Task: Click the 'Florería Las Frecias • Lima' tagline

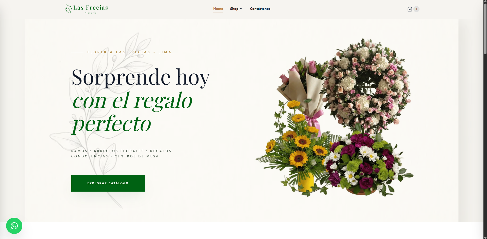Action: [129, 52]
